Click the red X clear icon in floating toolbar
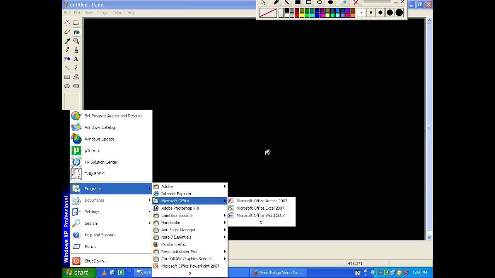This screenshot has height=278, width=495. (x=356, y=2)
